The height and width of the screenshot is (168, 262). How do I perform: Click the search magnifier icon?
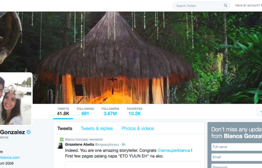click(225, 6)
